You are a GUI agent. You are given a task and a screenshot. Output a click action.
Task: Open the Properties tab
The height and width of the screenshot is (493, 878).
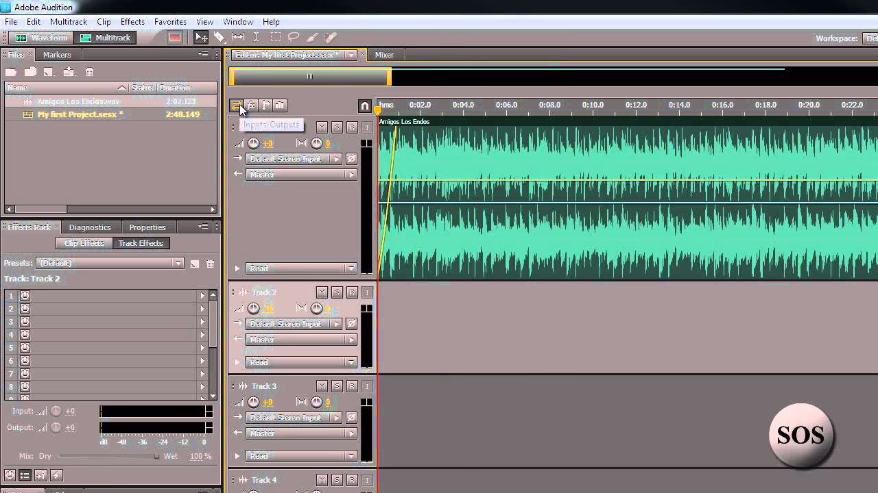[x=147, y=227]
